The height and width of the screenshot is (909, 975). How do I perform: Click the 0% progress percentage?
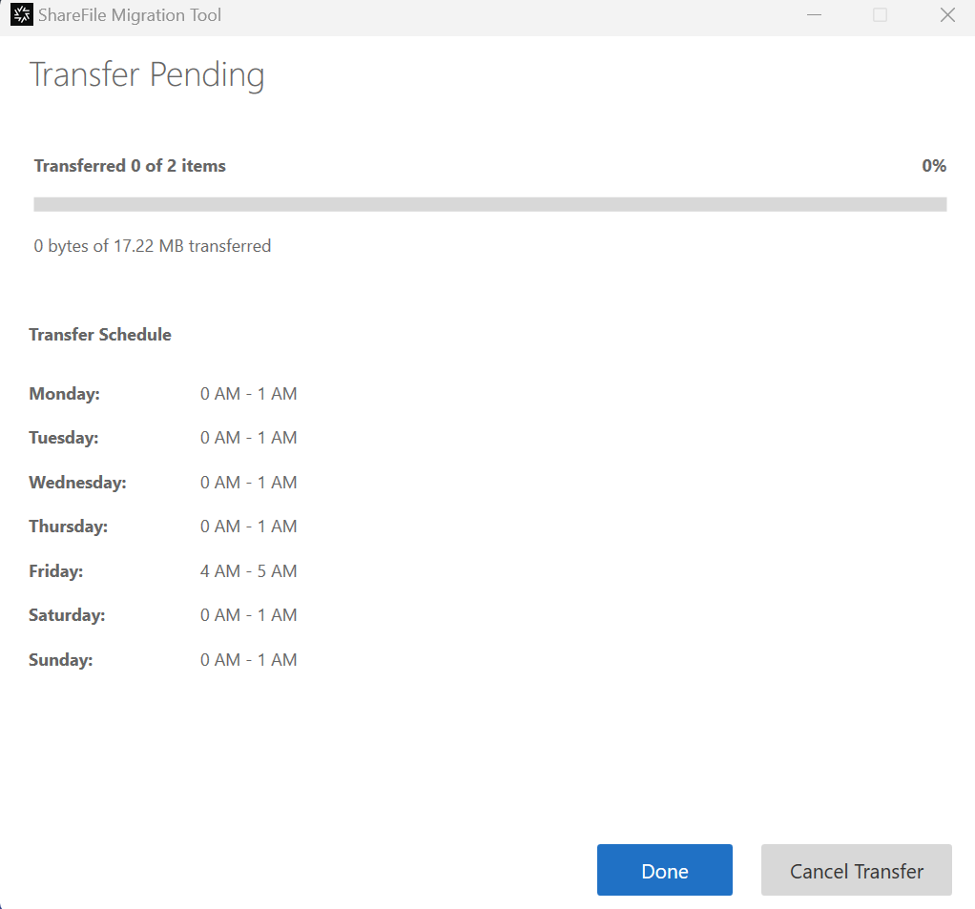pyautogui.click(x=934, y=165)
